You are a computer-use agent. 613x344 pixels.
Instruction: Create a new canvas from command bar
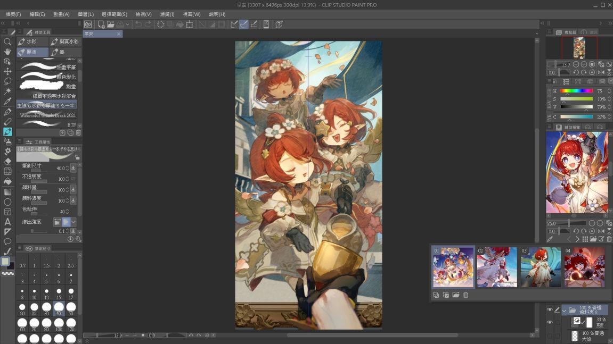(x=101, y=24)
